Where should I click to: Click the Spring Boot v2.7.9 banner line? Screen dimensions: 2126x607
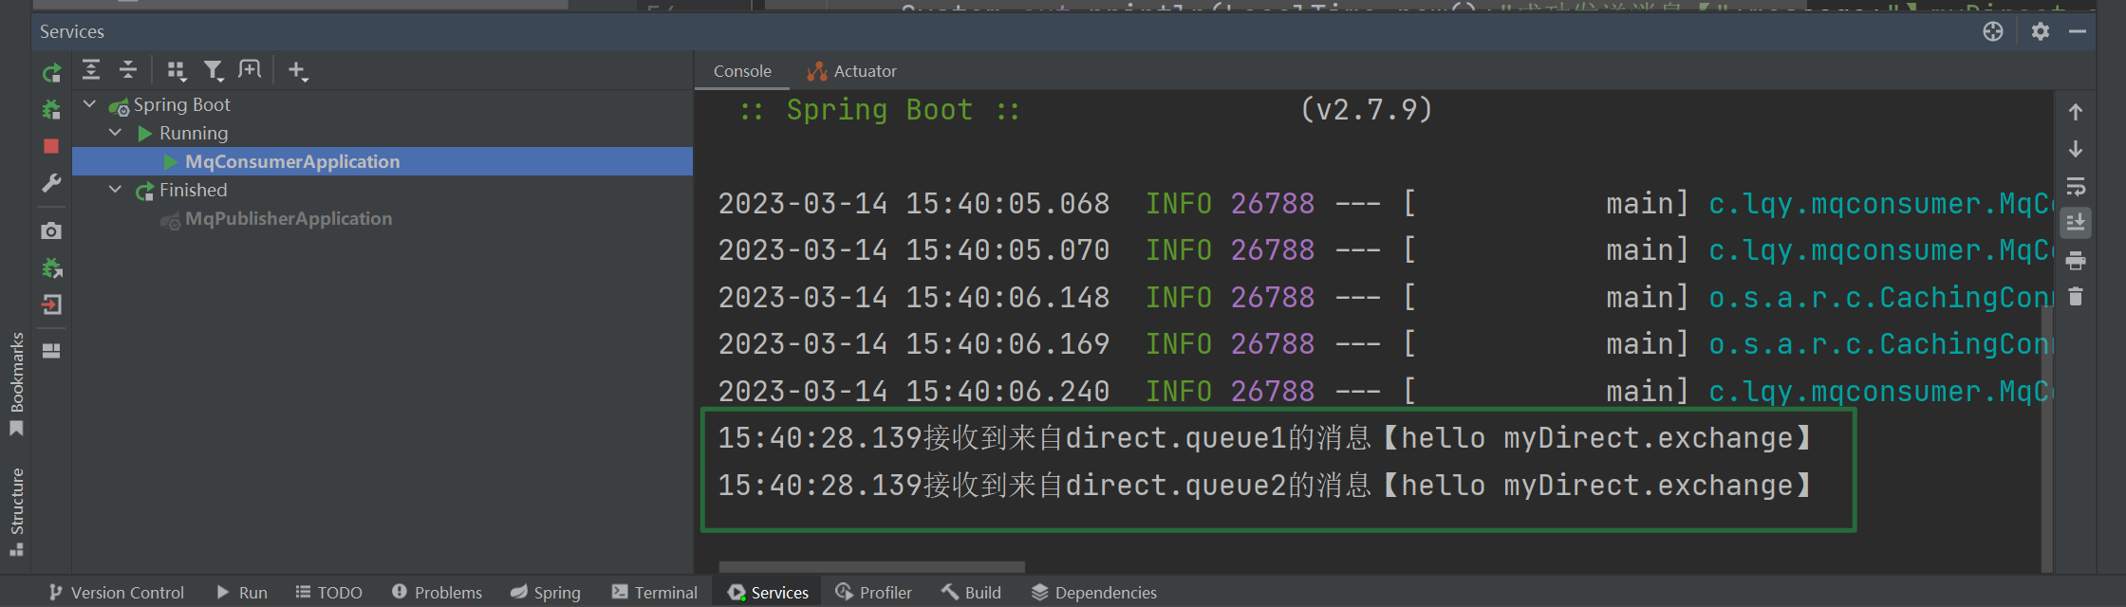(1086, 110)
